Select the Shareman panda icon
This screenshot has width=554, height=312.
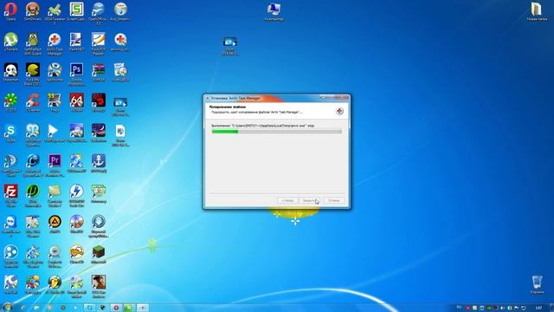pyautogui.click(x=10, y=73)
